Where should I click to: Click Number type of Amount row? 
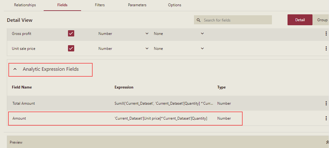(x=224, y=118)
